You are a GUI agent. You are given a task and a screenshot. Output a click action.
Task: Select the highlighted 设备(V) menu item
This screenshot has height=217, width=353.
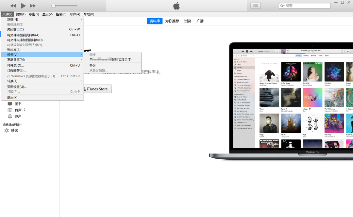point(42,54)
